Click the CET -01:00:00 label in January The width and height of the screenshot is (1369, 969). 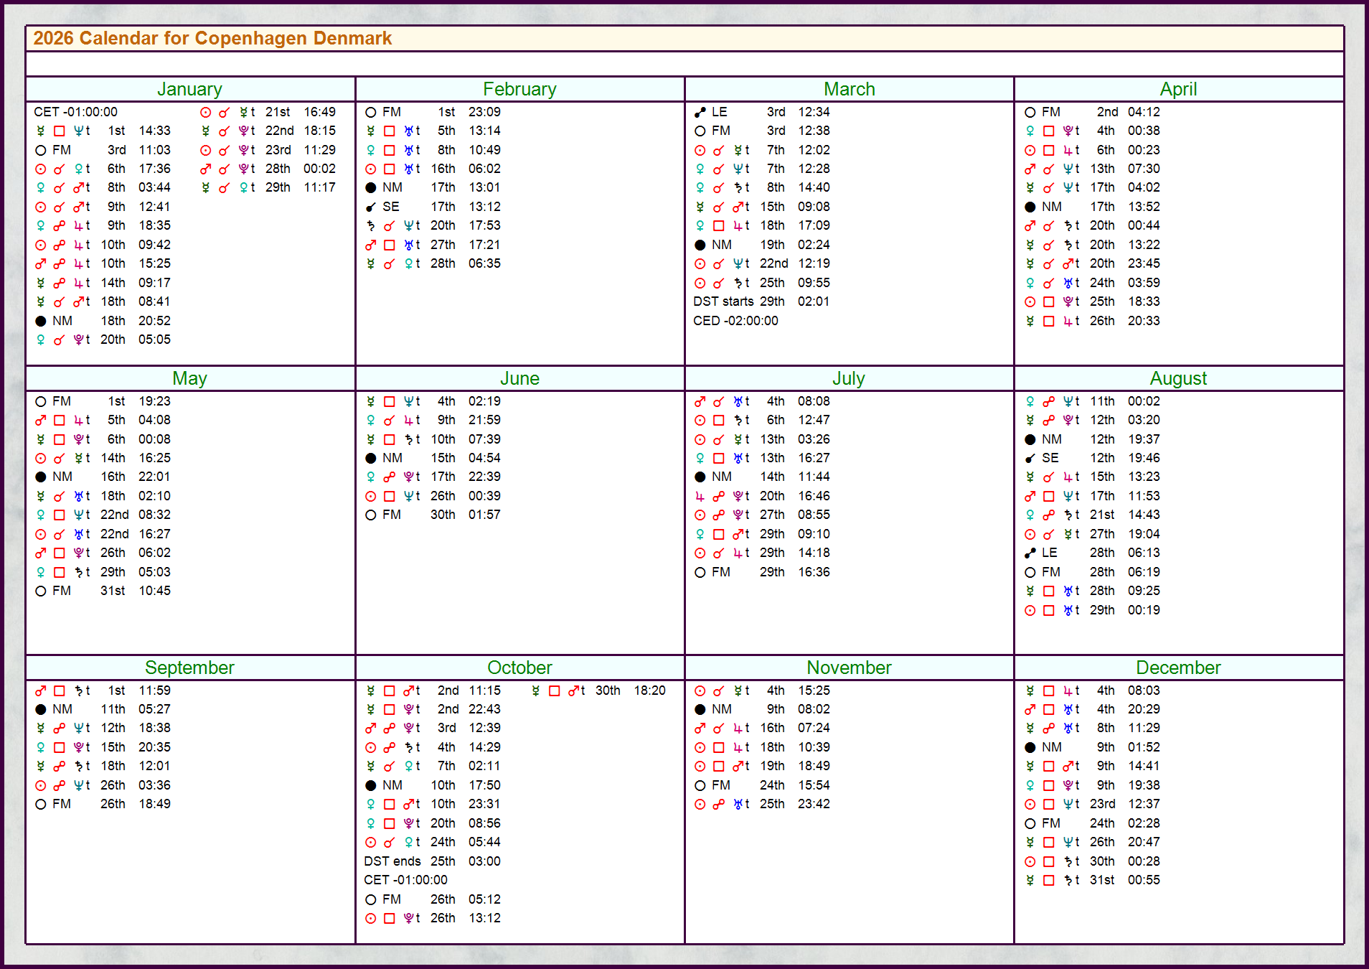76,112
